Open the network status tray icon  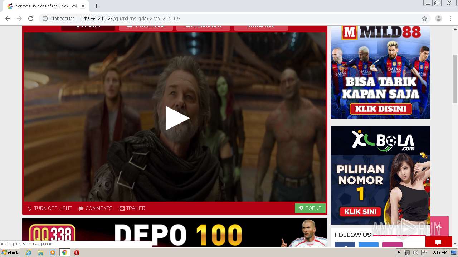point(407,252)
